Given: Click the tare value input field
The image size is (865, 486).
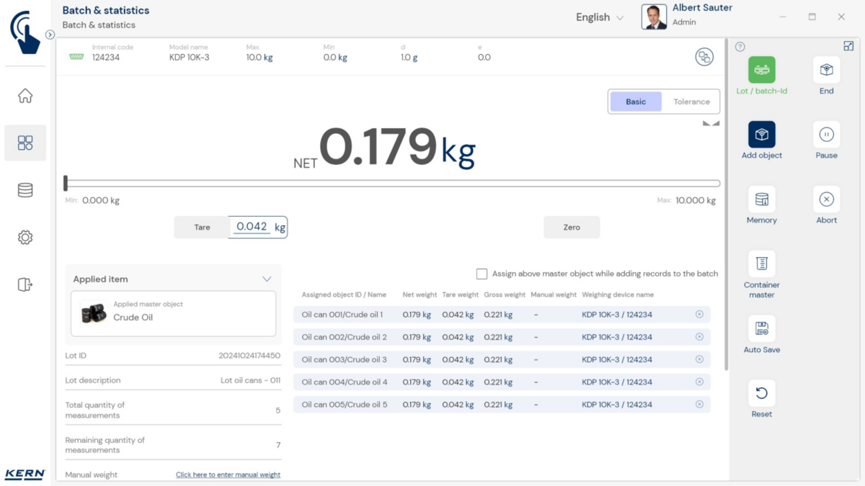Looking at the screenshot, I should click(252, 227).
